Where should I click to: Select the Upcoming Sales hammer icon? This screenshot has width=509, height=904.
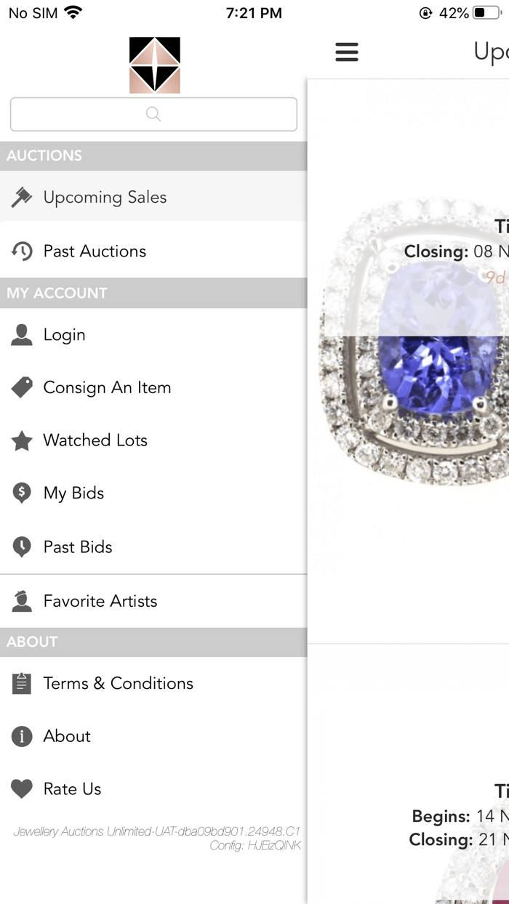click(x=23, y=196)
